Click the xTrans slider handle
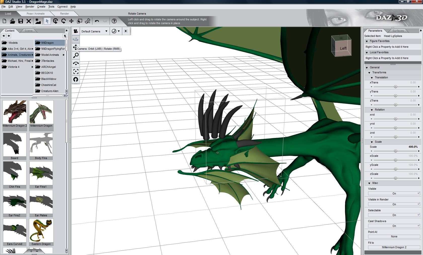This screenshot has width=423, height=255. pos(395,87)
